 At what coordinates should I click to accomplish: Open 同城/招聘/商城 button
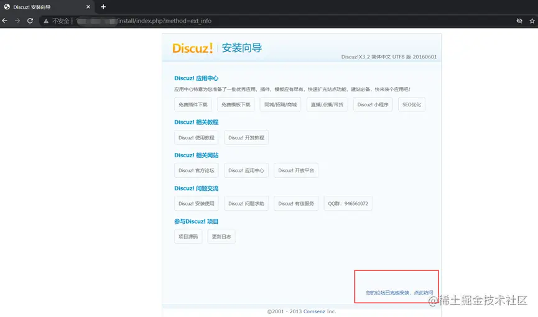pos(281,104)
